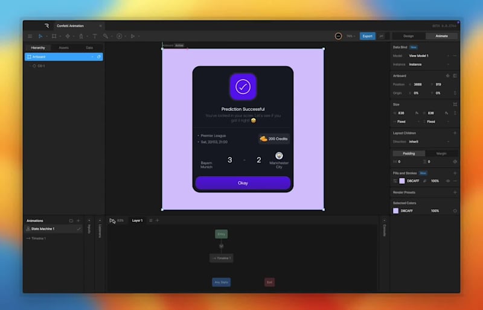Click the Rive logo
This screenshot has height=310, width=483.
pyautogui.click(x=46, y=25)
